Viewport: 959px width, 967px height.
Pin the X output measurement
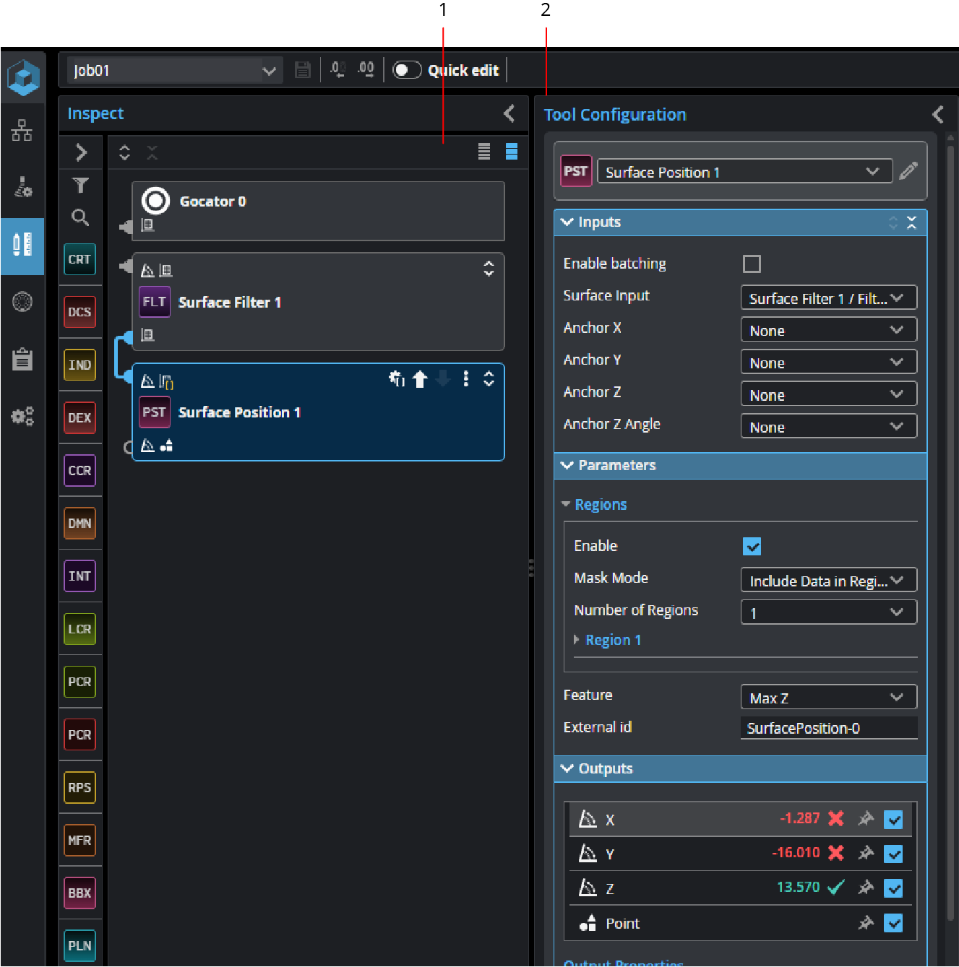coord(865,819)
